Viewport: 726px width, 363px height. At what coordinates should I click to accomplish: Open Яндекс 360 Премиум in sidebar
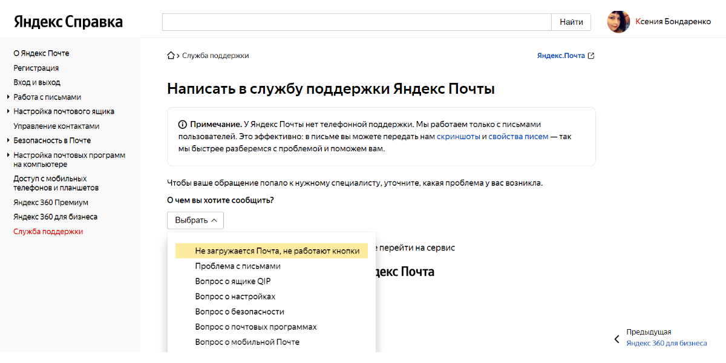(51, 202)
